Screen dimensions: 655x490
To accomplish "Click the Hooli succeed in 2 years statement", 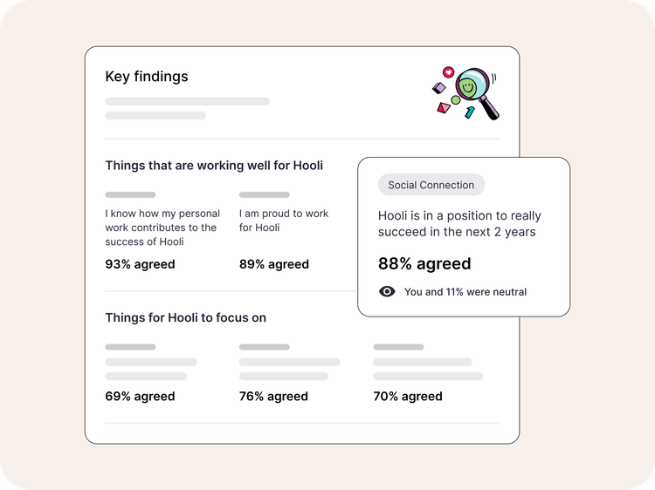I will point(459,223).
